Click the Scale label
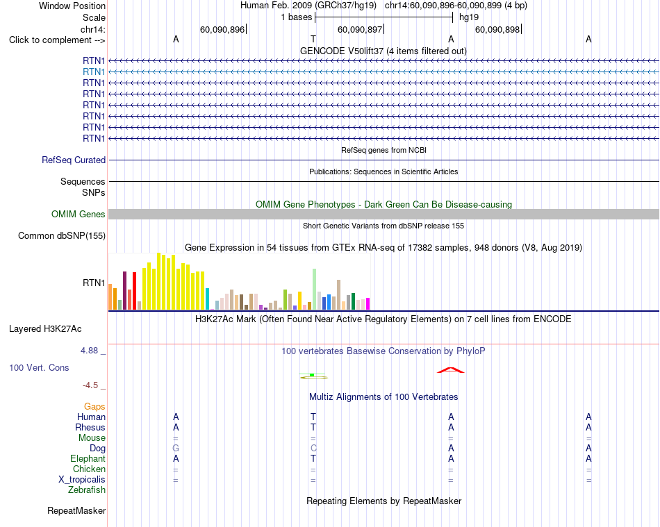The height and width of the screenshot is (527, 660). tap(94, 17)
